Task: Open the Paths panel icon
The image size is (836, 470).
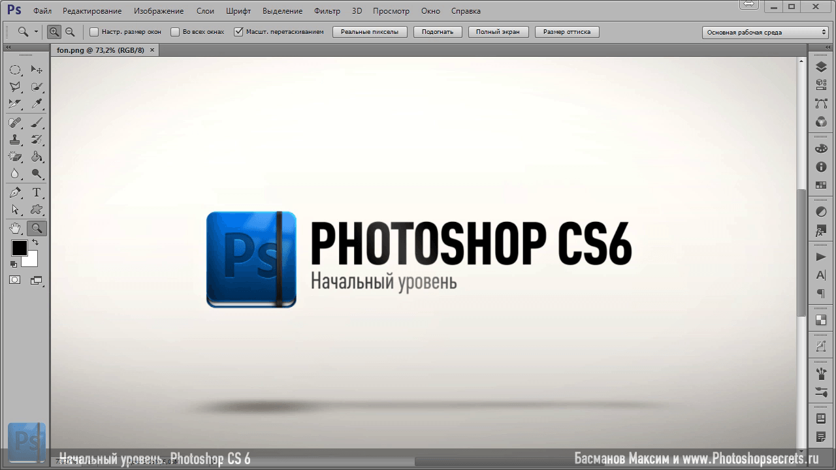Action: coord(821,104)
